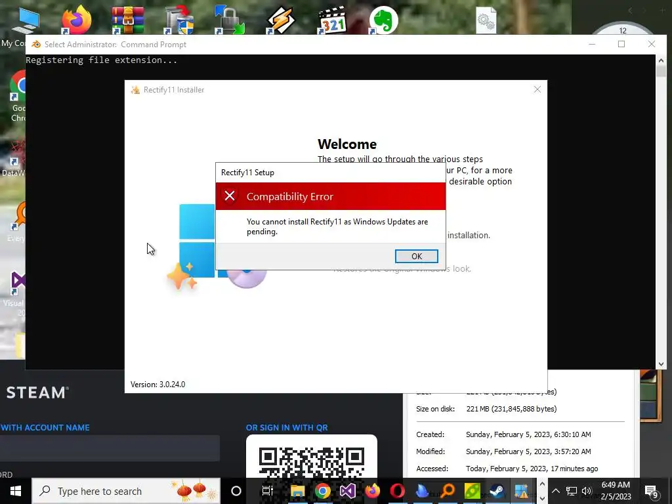The height and width of the screenshot is (504, 672).
Task: Open the Evernote desktop shortcut
Action: 383,20
